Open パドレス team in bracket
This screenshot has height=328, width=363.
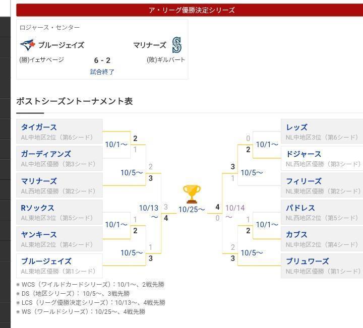click(x=300, y=208)
